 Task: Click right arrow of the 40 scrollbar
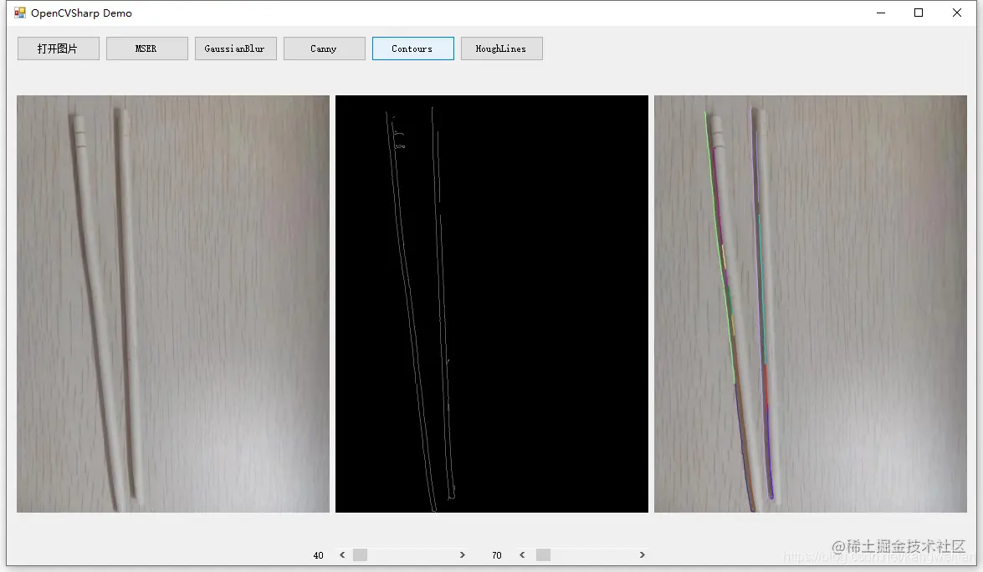[463, 555]
